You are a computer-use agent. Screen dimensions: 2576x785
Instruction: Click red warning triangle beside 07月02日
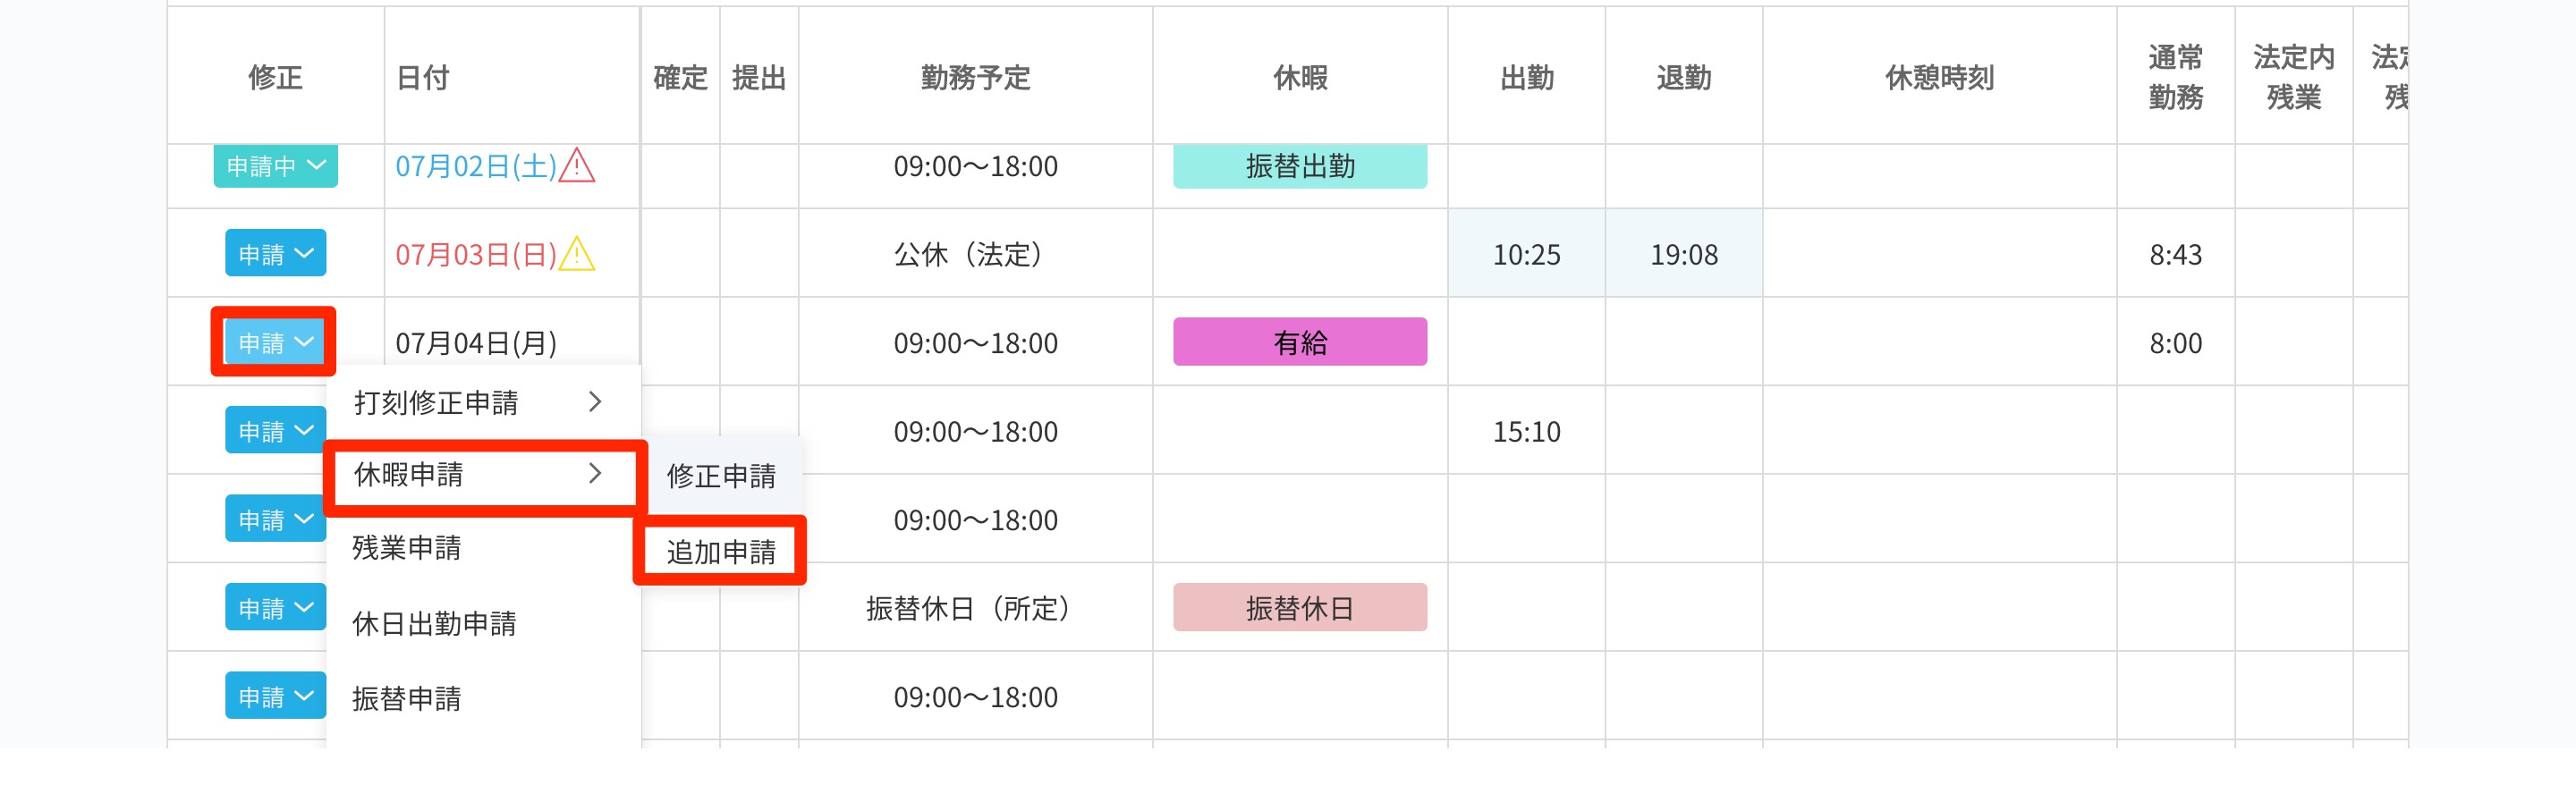[577, 166]
